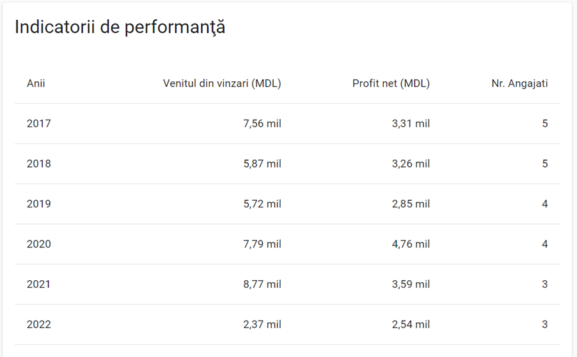The width and height of the screenshot is (577, 357).
Task: Click the 2,37 mil sales value
Action: [262, 324]
